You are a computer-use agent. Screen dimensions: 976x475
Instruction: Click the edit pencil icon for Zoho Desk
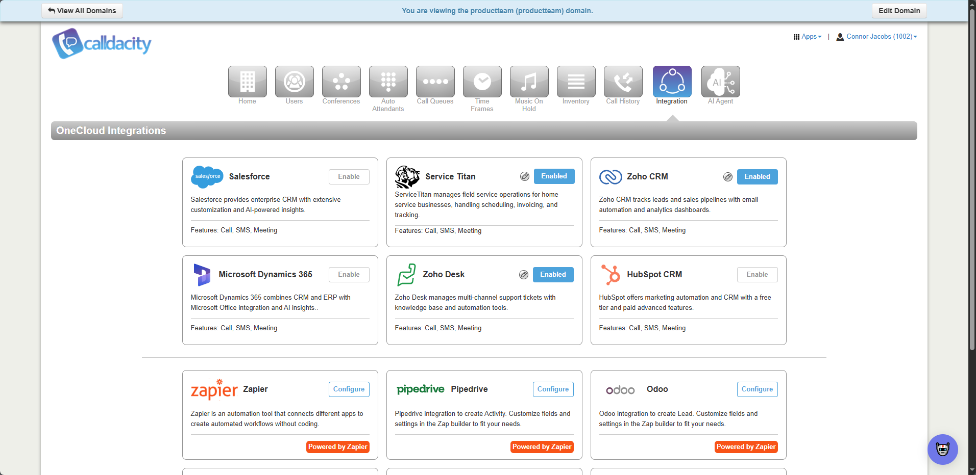523,275
